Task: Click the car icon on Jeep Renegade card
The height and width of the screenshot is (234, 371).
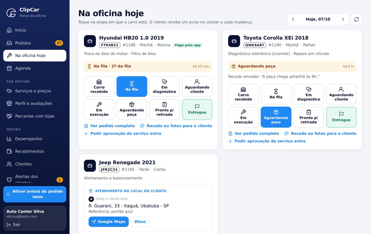Action: (90, 166)
